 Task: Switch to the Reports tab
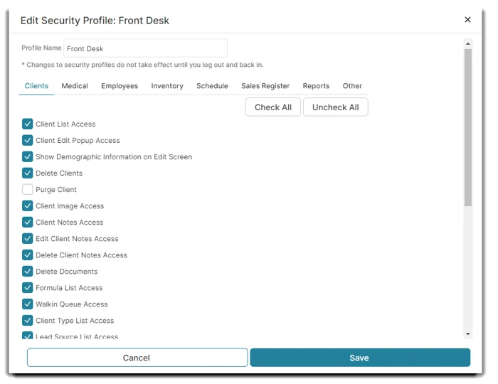pos(316,86)
